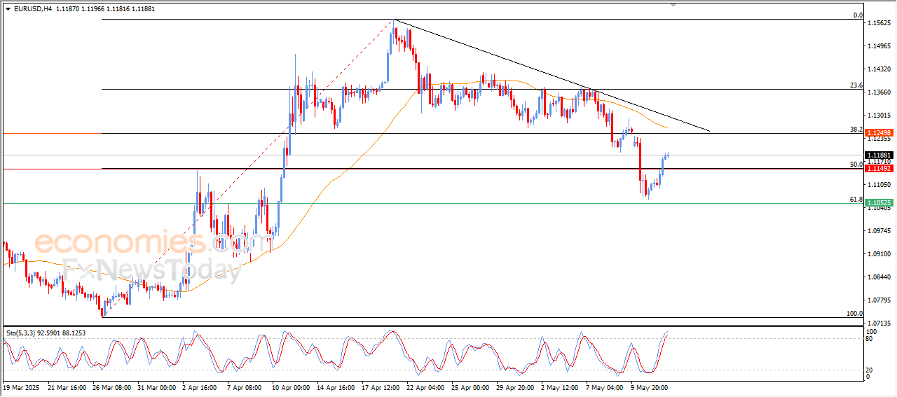This screenshot has height=397, width=897.
Task: Select the green horizontal line at 61.8
Action: [432, 204]
